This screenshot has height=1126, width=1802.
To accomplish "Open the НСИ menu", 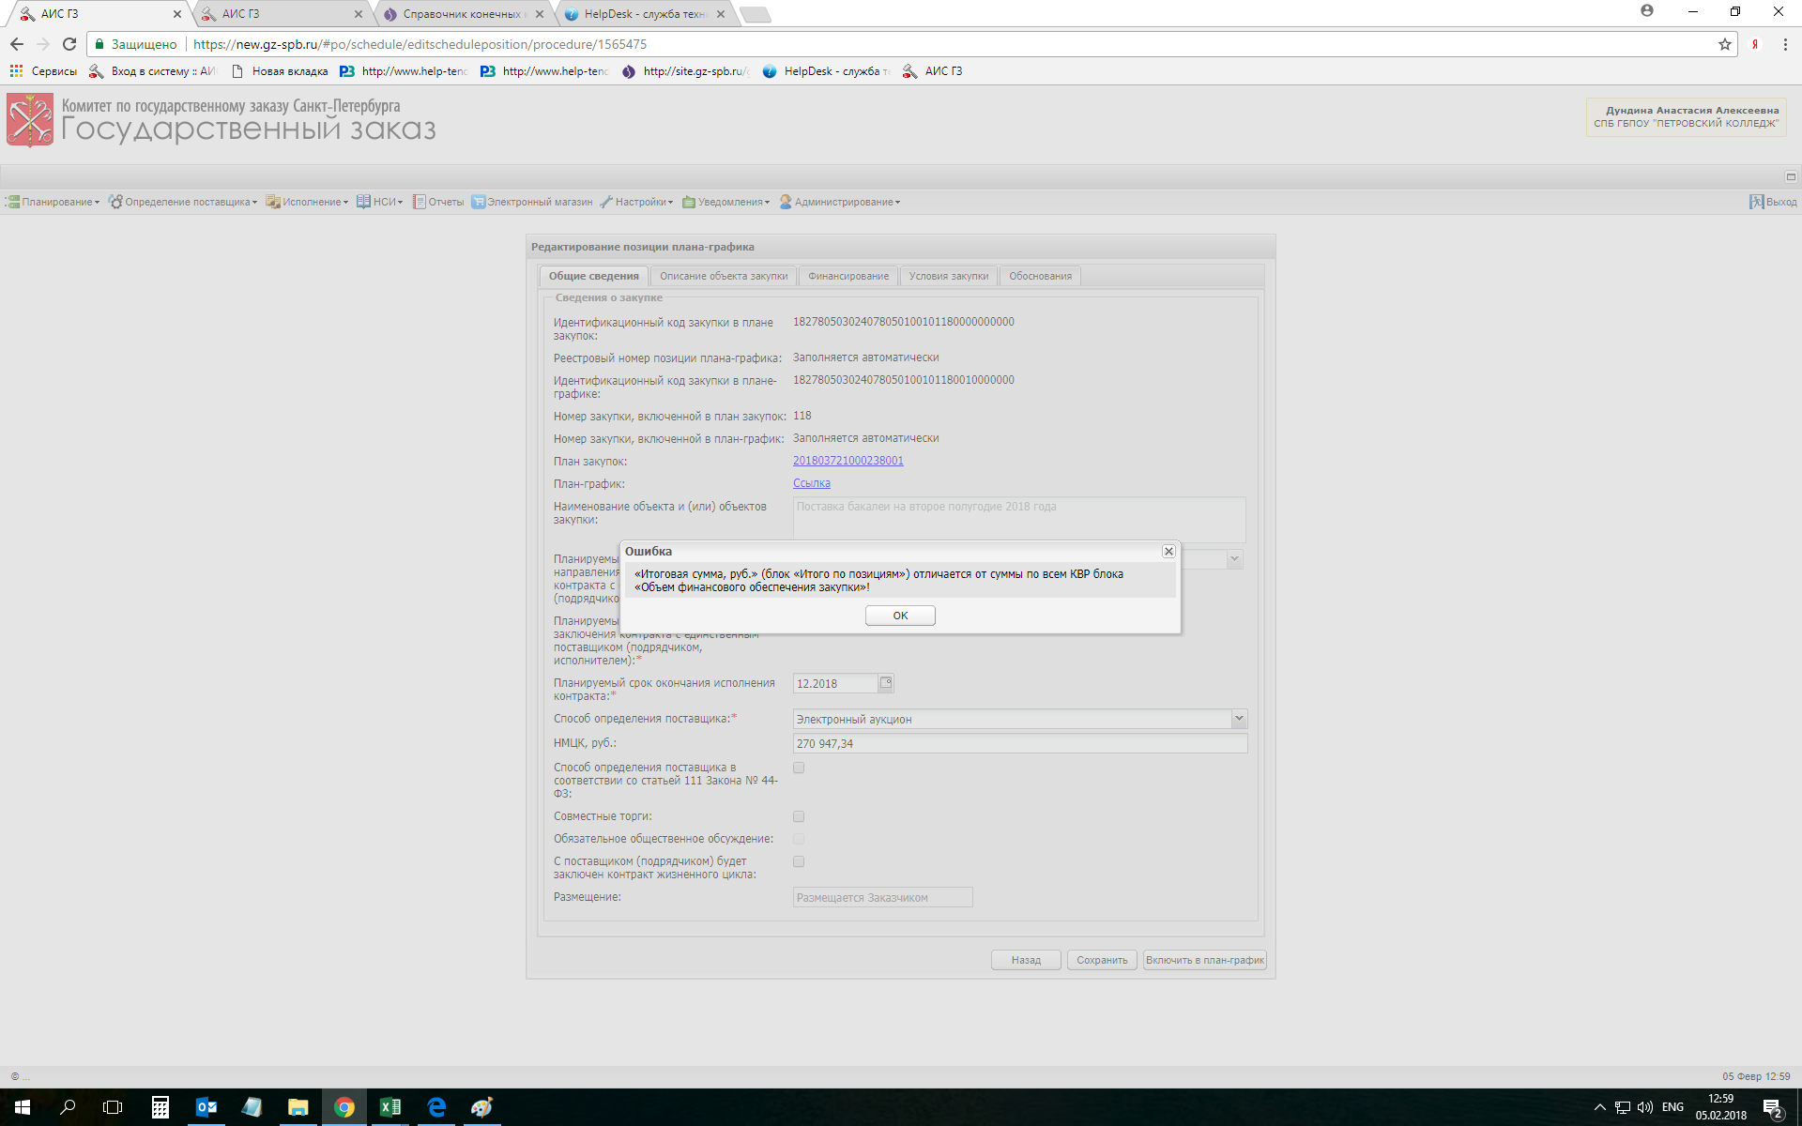I will [379, 202].
